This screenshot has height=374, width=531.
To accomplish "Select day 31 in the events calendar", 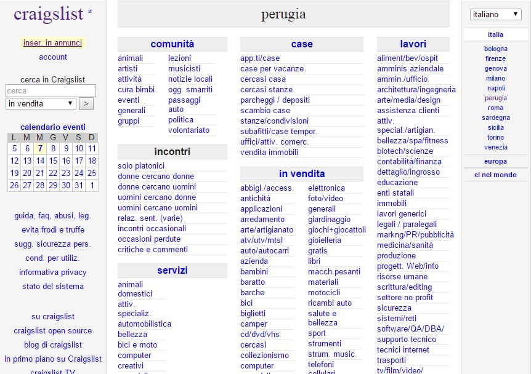I will click(79, 185).
